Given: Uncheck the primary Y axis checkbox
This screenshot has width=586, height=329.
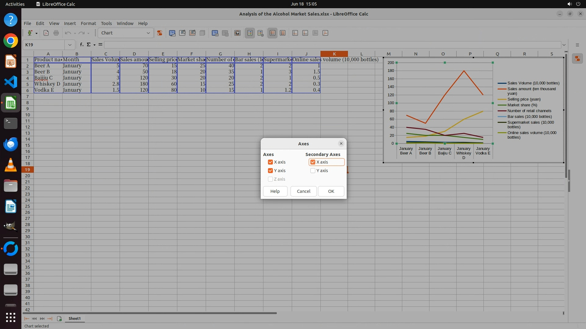Looking at the screenshot, I should click(x=270, y=171).
